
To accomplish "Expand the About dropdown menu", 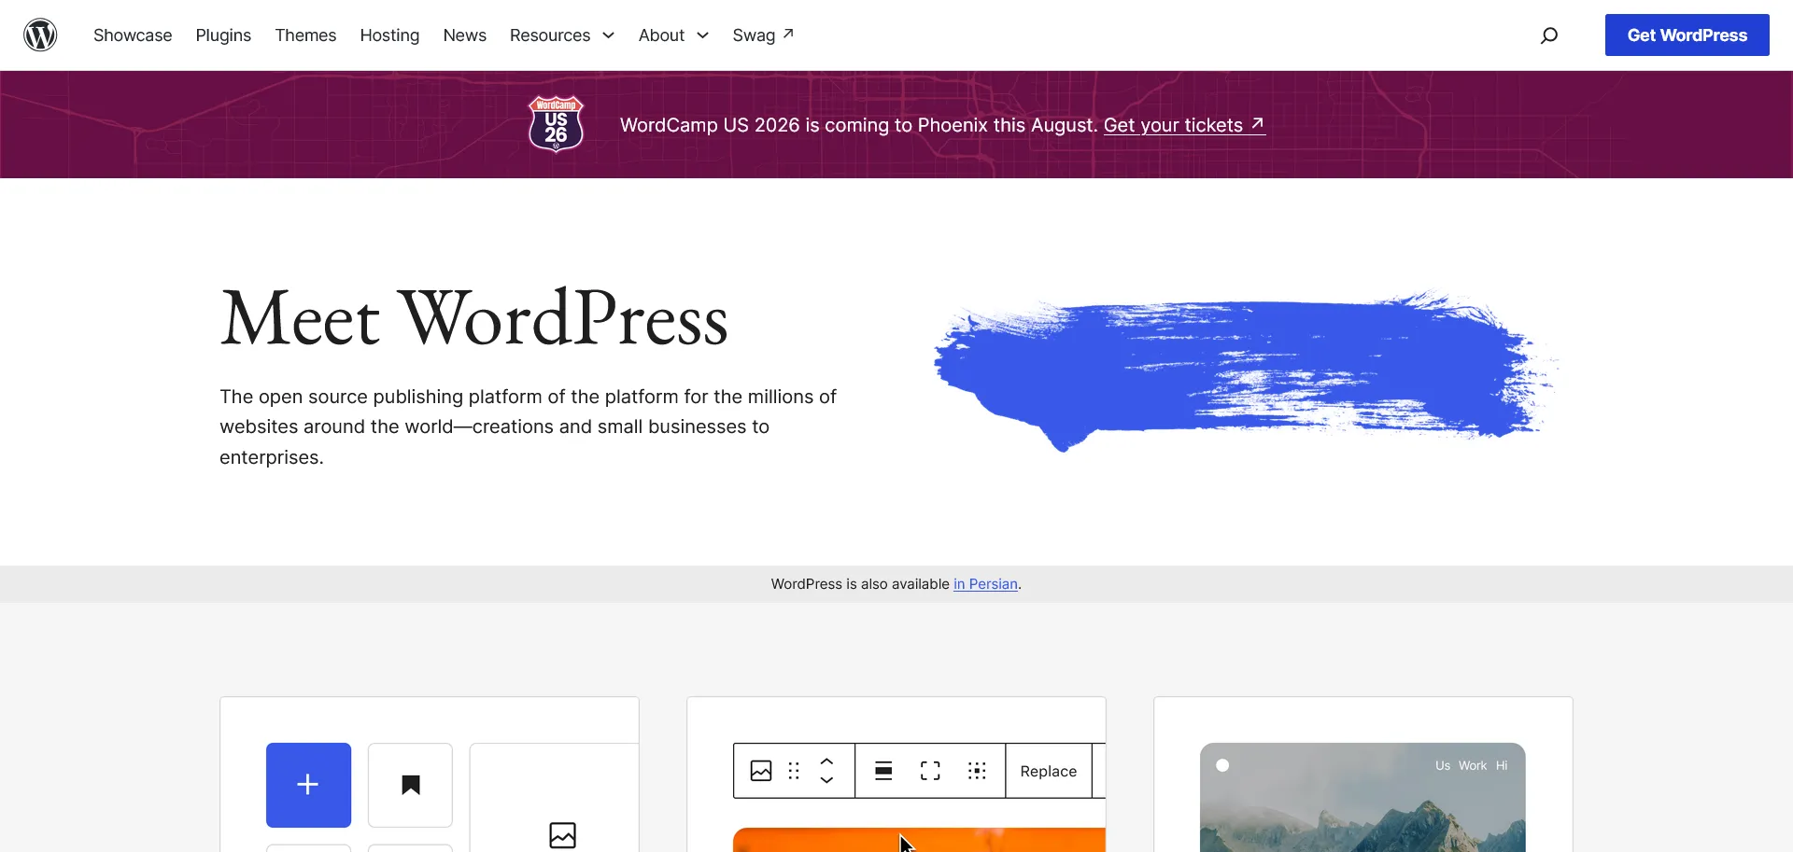I will pyautogui.click(x=673, y=35).
